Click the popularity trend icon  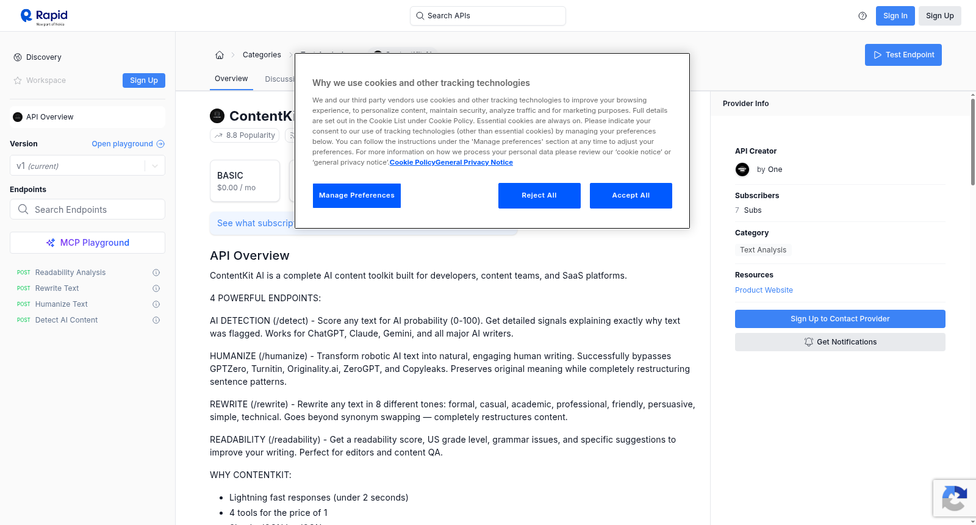point(219,135)
